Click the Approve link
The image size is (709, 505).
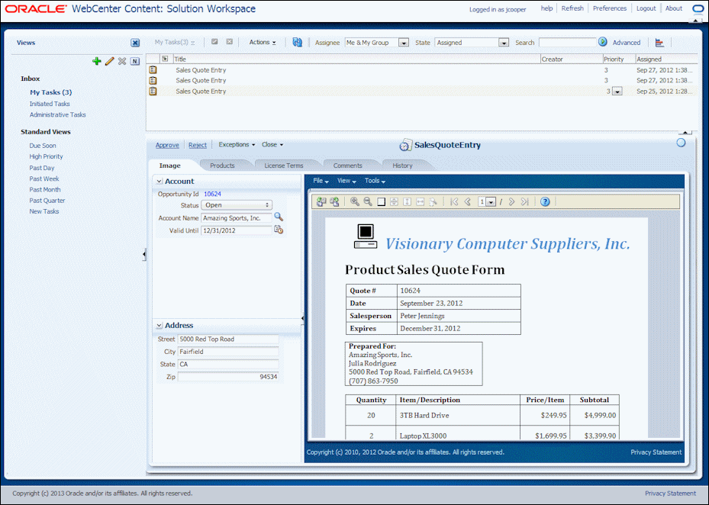point(167,145)
